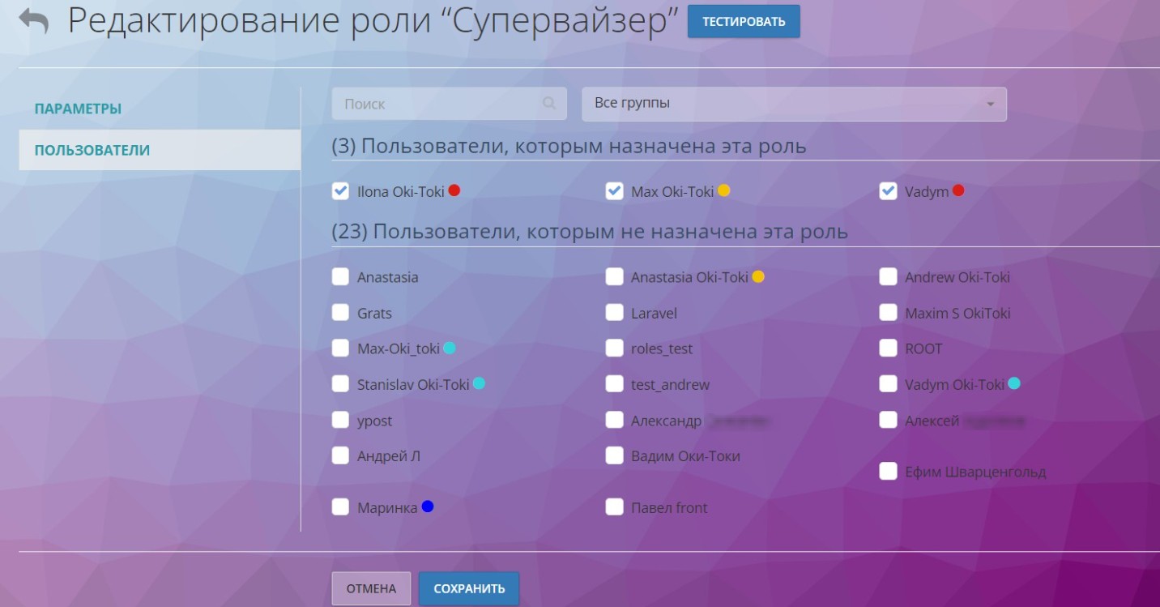Go back using the return arrow icon

point(33,21)
